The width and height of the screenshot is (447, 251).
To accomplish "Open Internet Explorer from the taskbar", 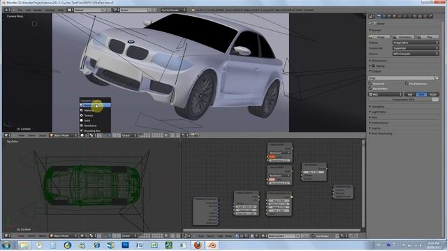I will point(96,245).
